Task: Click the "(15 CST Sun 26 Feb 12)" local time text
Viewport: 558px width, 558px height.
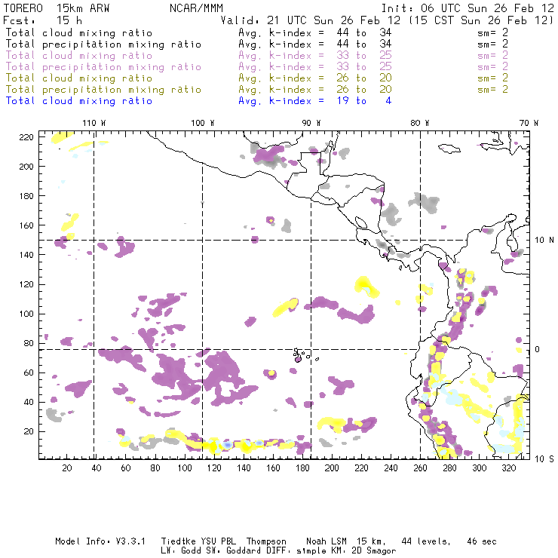Action: coord(481,20)
